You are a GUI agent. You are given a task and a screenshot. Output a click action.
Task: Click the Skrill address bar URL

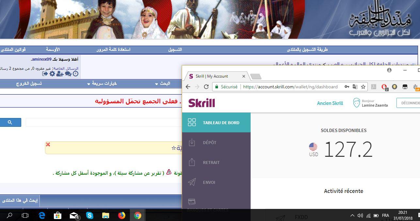pos(290,87)
